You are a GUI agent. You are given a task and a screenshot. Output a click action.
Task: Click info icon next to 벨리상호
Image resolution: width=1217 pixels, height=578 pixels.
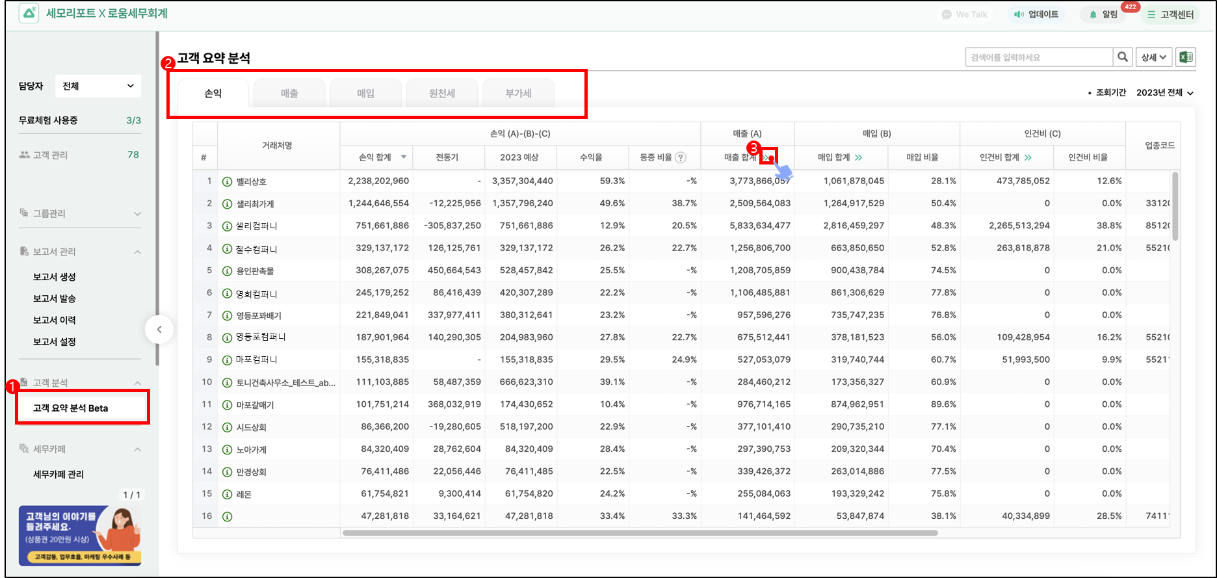pos(227,181)
